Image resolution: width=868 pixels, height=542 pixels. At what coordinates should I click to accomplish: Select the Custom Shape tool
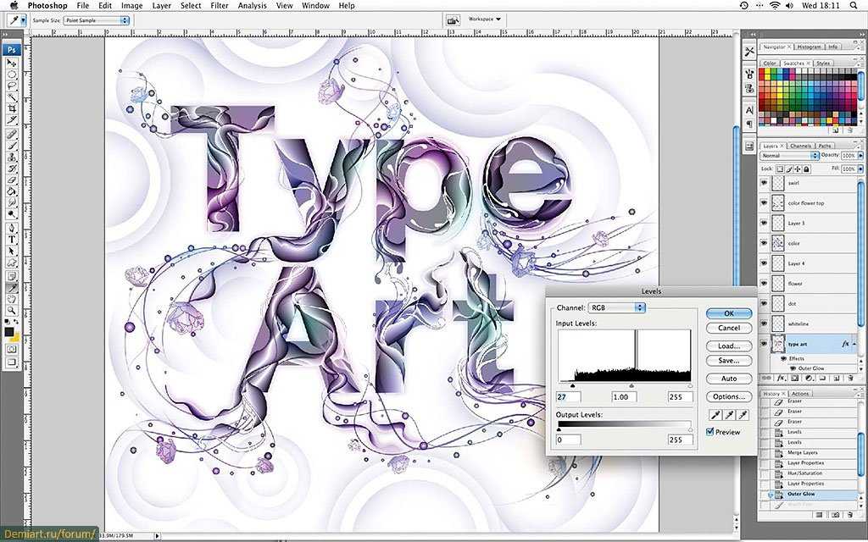(x=12, y=262)
